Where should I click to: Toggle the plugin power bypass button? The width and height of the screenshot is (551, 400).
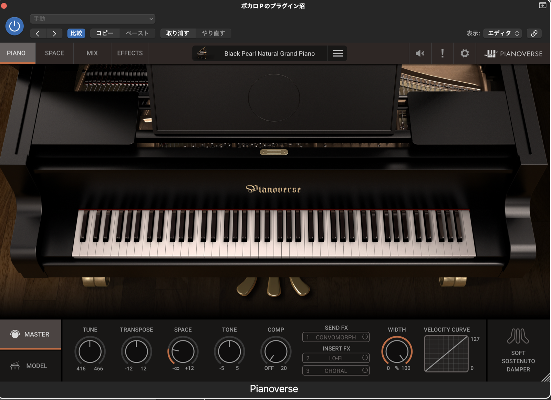click(14, 26)
